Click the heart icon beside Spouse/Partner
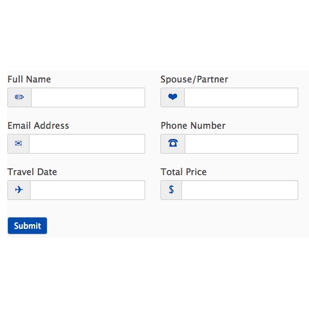The height and width of the screenshot is (309, 309). 173,97
